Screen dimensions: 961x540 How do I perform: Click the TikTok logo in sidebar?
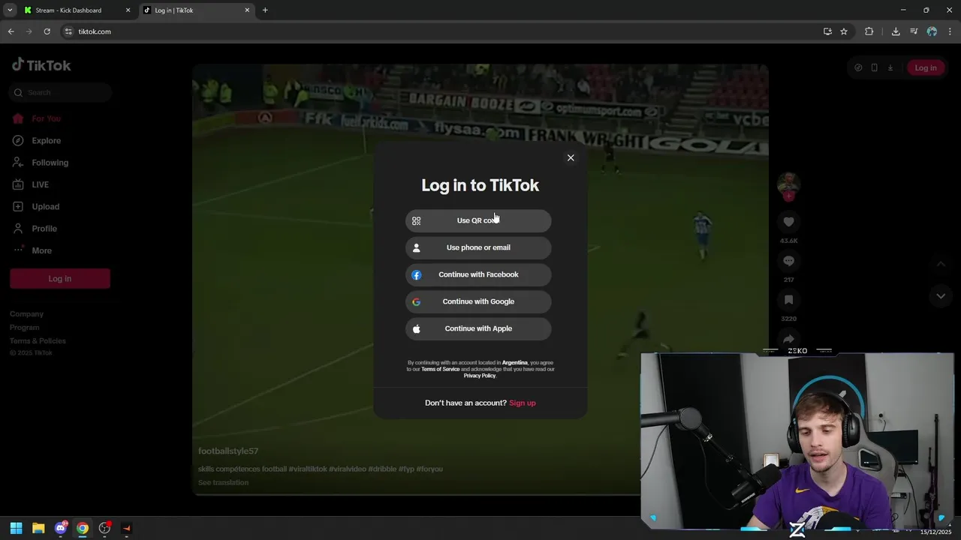click(41, 65)
